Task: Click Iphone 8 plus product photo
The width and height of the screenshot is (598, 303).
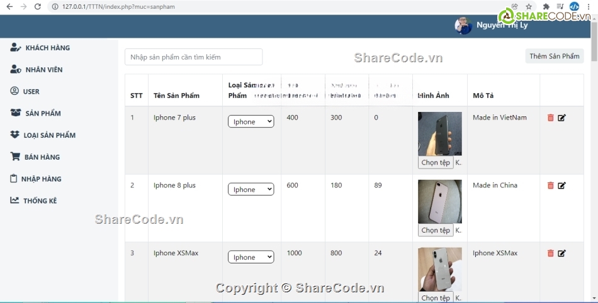Action: click(440, 201)
